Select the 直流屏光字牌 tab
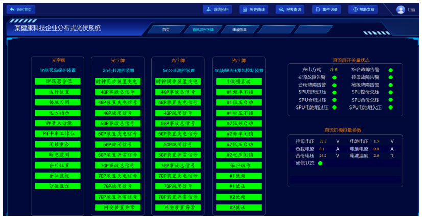The image size is (422, 217). [x=203, y=30]
